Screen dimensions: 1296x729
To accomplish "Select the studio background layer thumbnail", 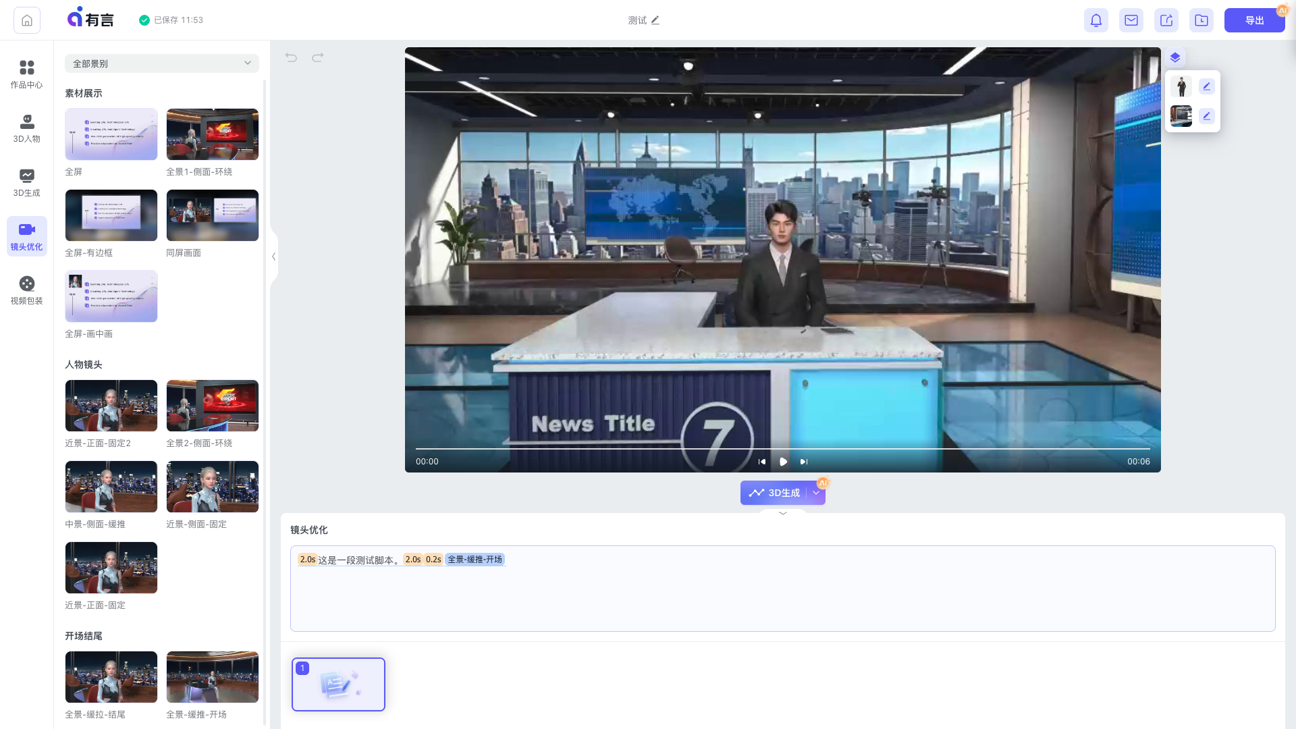I will [x=1181, y=116].
